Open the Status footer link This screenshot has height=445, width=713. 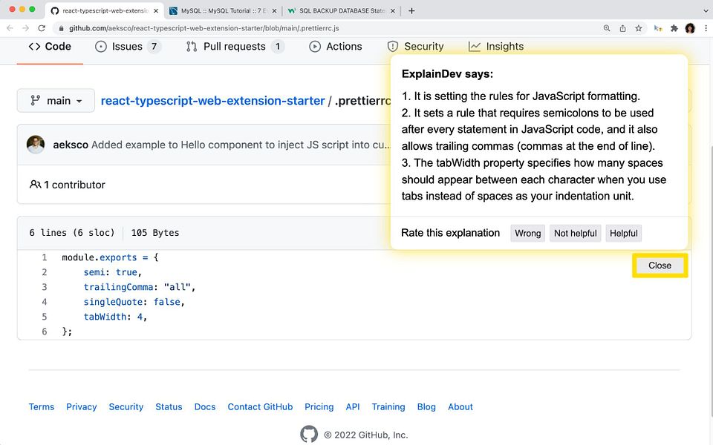(x=169, y=407)
